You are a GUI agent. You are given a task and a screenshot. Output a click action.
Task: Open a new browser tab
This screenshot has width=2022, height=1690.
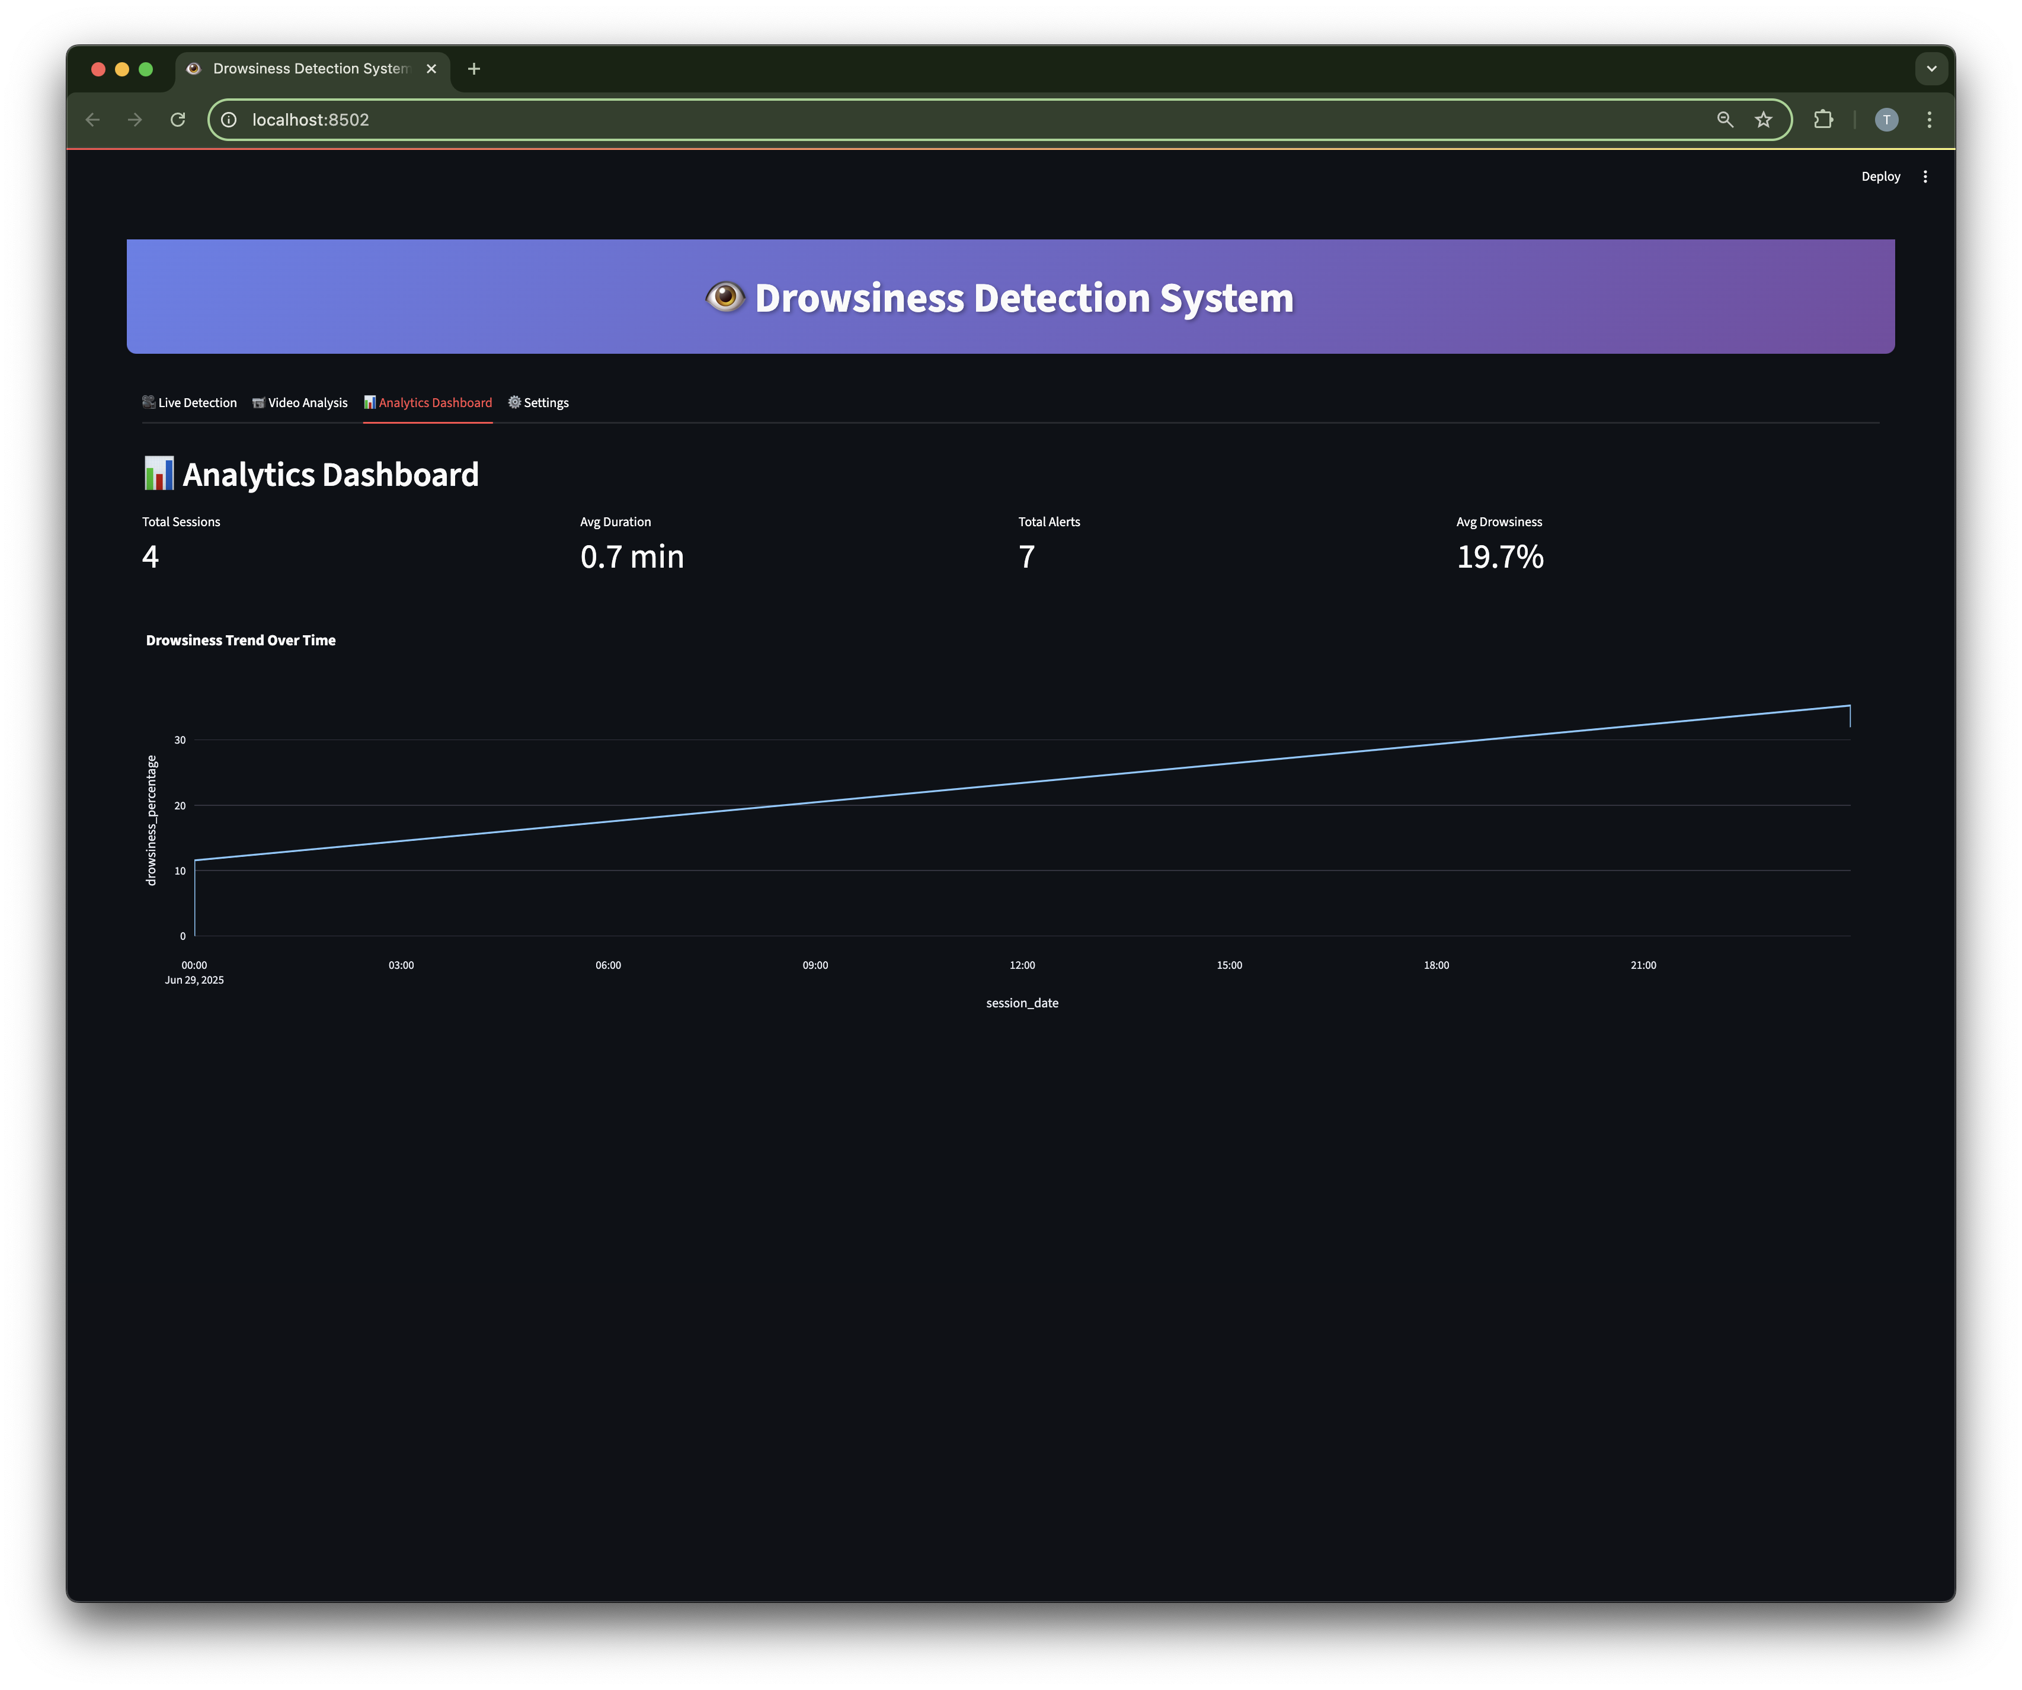(x=473, y=68)
